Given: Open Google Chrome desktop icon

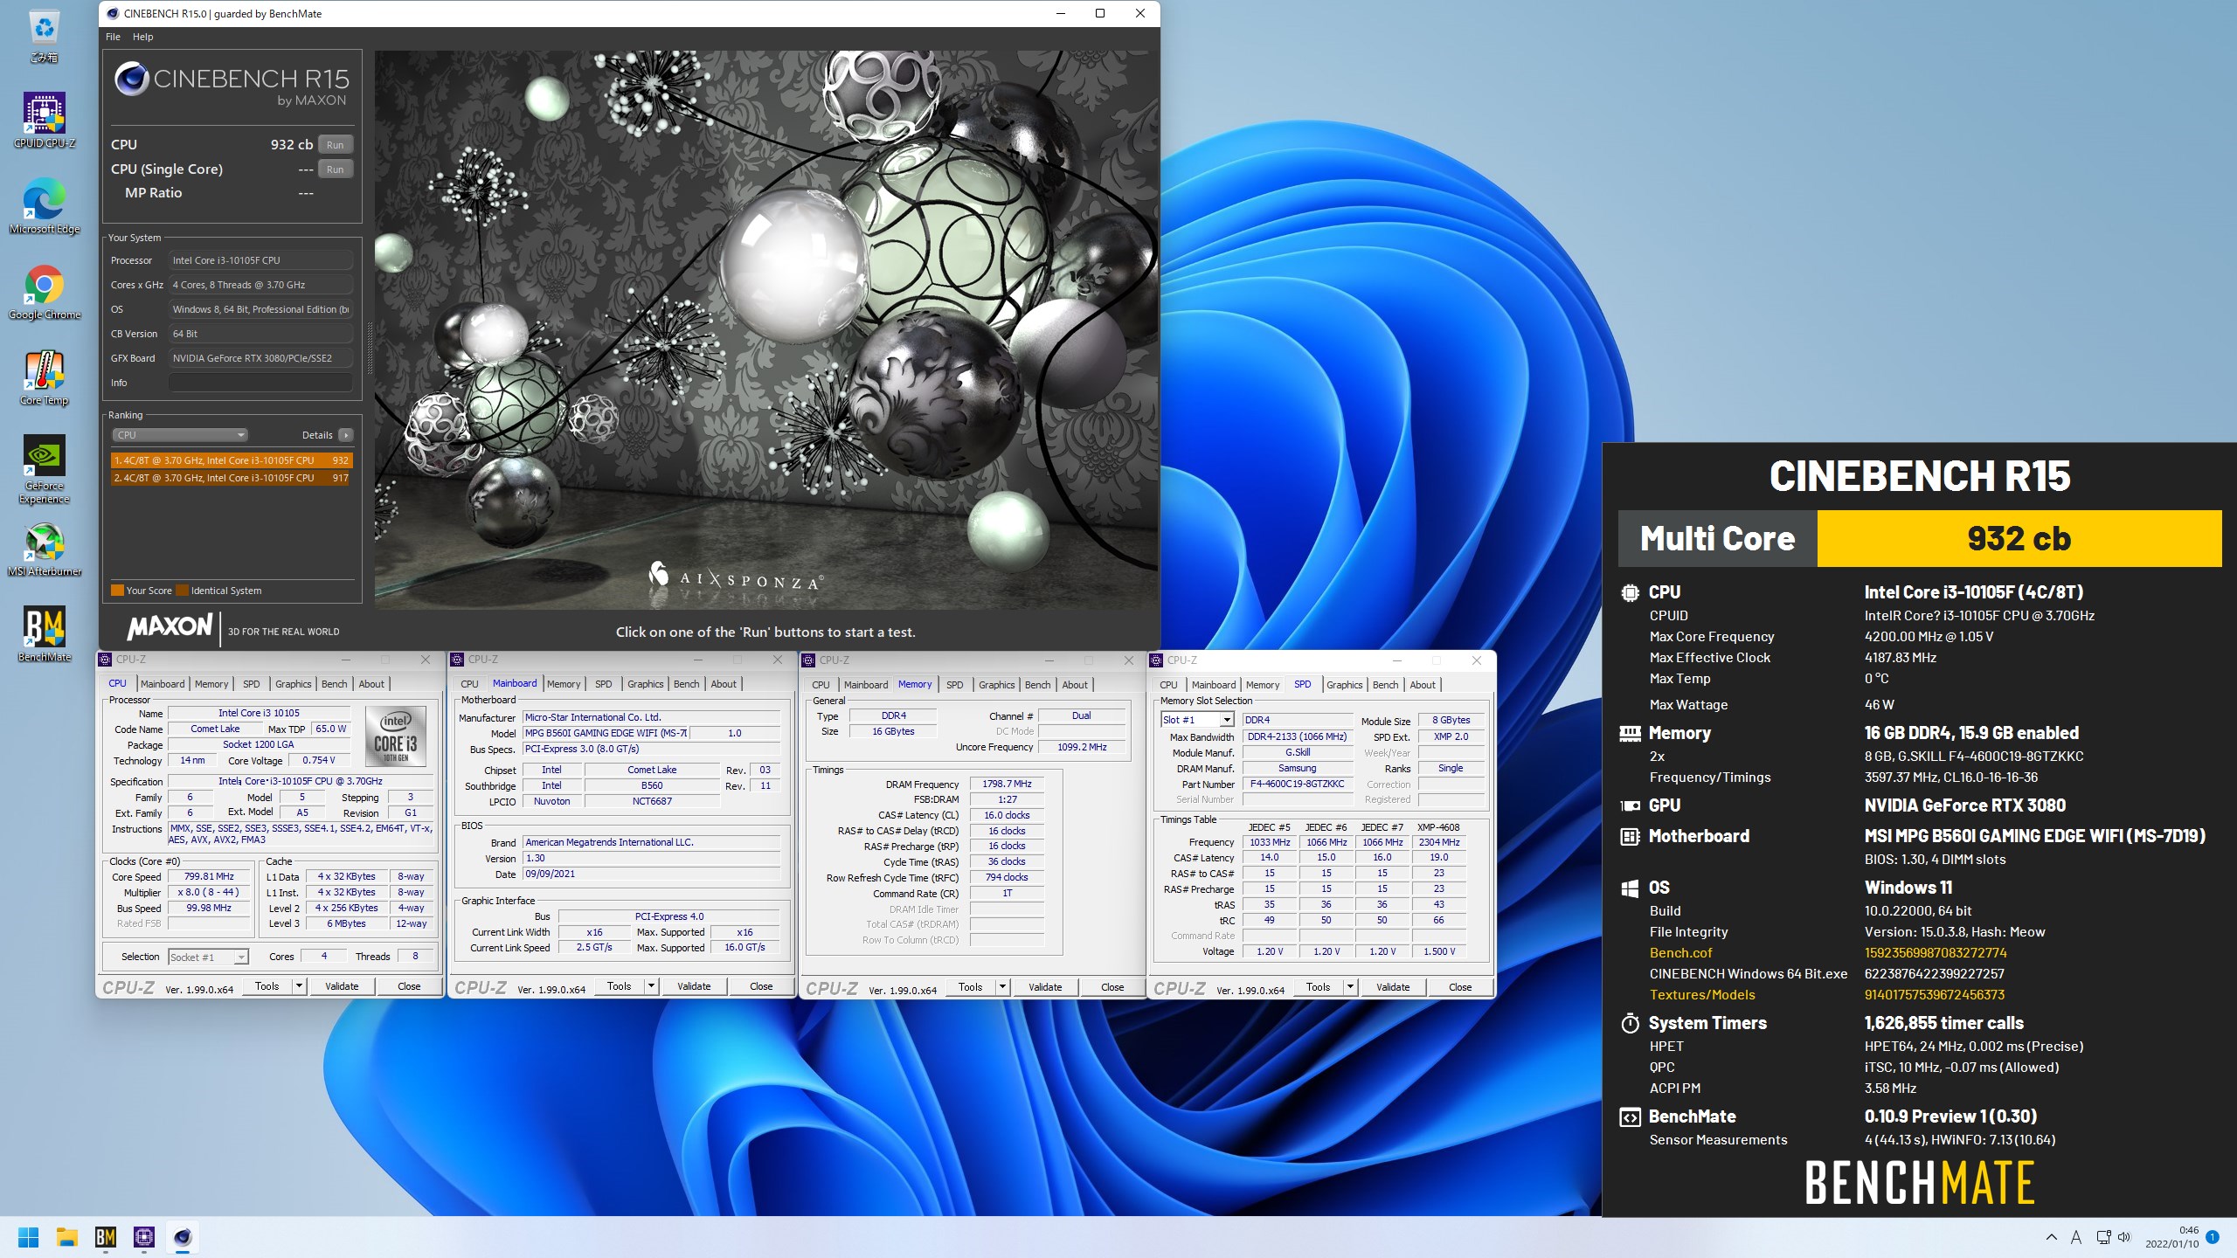Looking at the screenshot, I should (x=44, y=292).
